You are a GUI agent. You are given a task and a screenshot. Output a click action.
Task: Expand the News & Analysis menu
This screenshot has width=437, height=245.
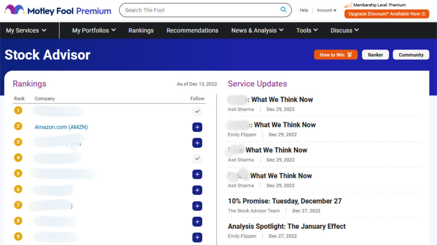(257, 30)
